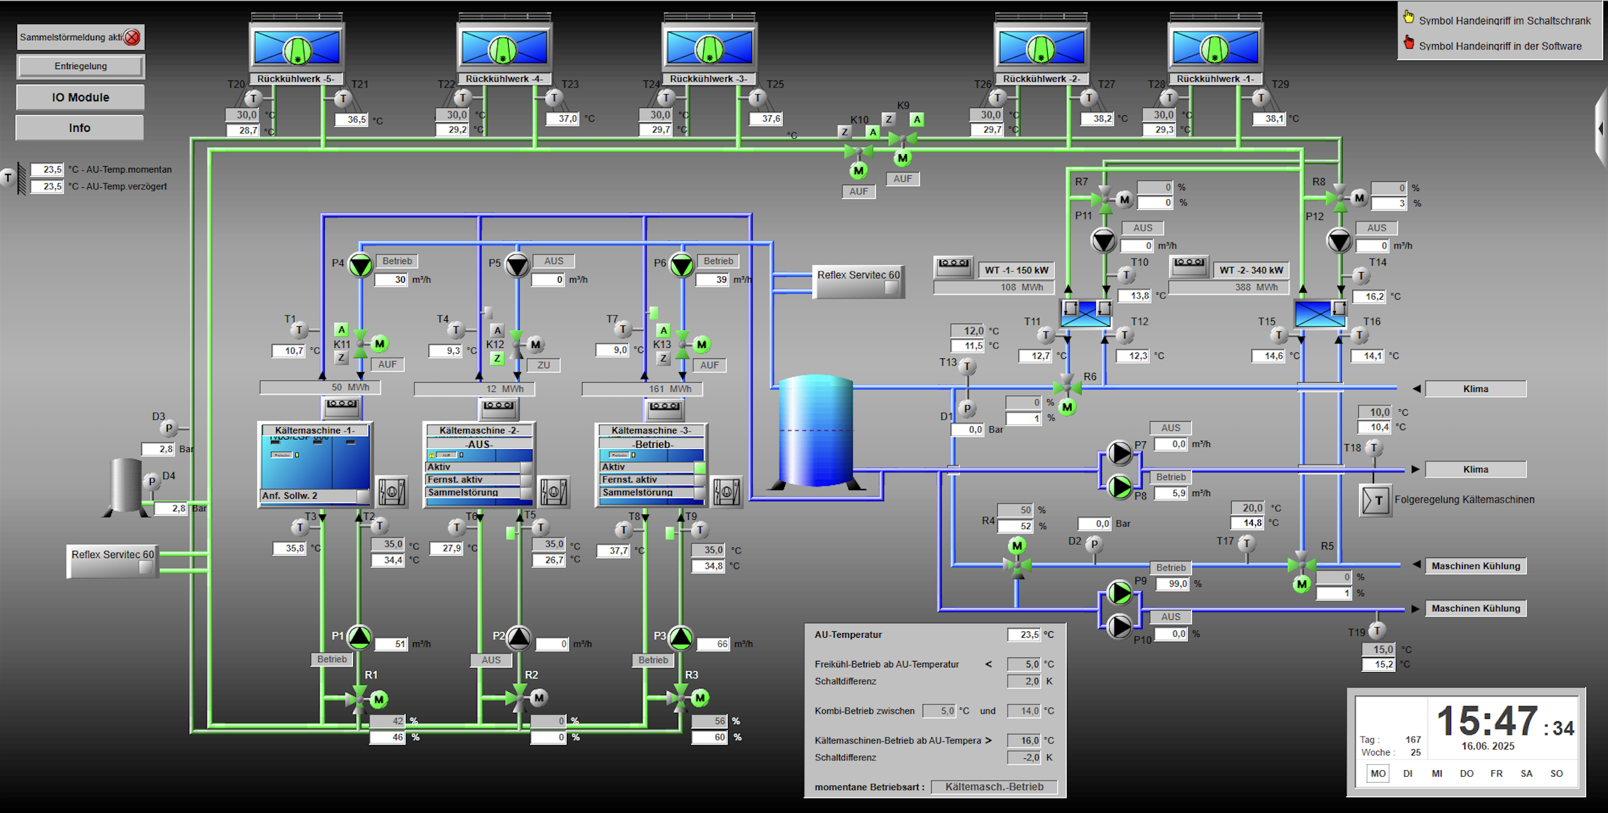Viewport: 1608px width, 813px height.
Task: Open the IO Module page
Action: pyautogui.click(x=80, y=98)
